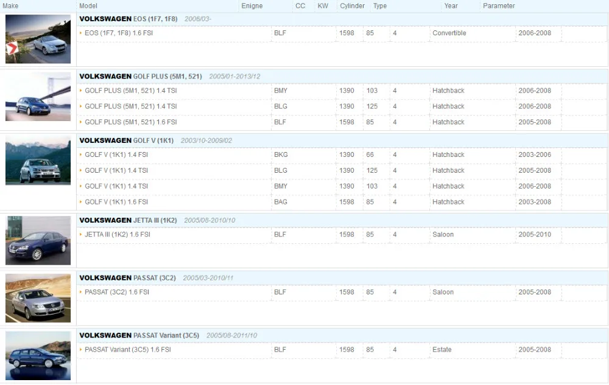Click the orange arrow bullet of the Passat Variant row
The width and height of the screenshot is (609, 385).
click(81, 349)
